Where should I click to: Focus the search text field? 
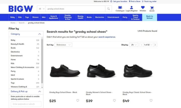click(75, 9)
